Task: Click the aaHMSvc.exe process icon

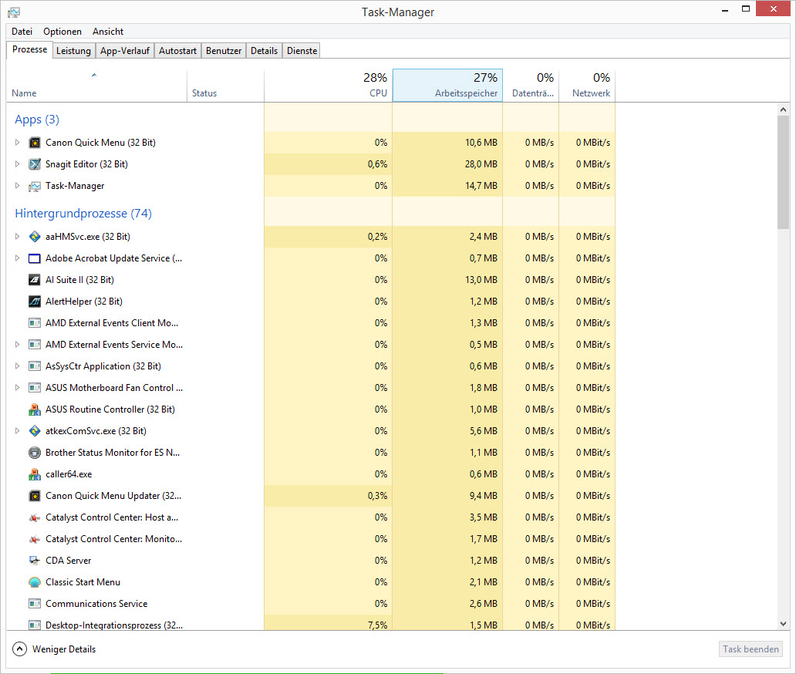Action: (x=35, y=237)
